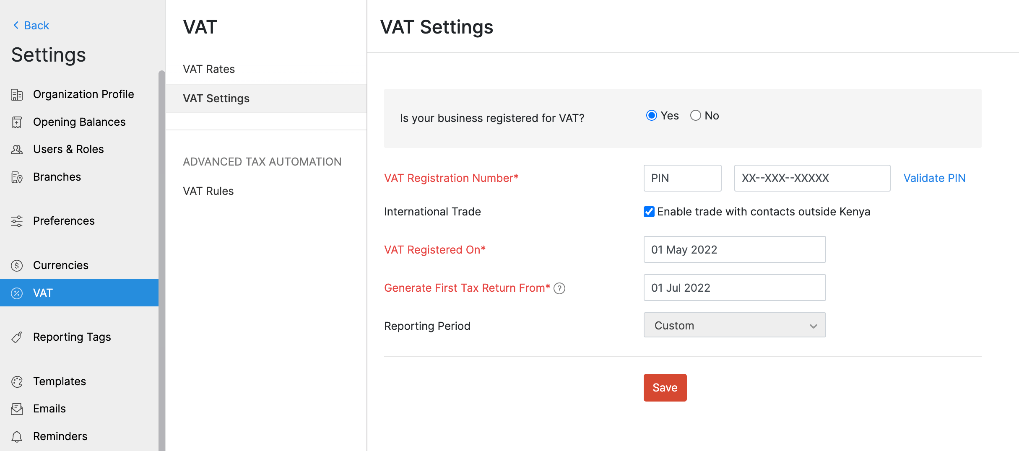Open VAT Rules under Advanced Tax Automation
1019x451 pixels.
(x=208, y=191)
